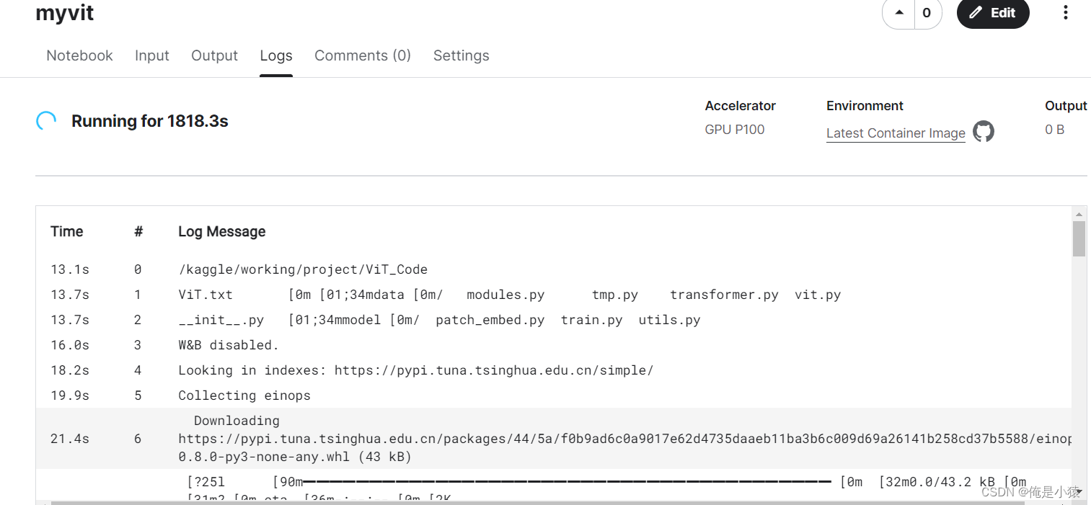
Task: Click the blue running status spinner
Action: (45, 120)
